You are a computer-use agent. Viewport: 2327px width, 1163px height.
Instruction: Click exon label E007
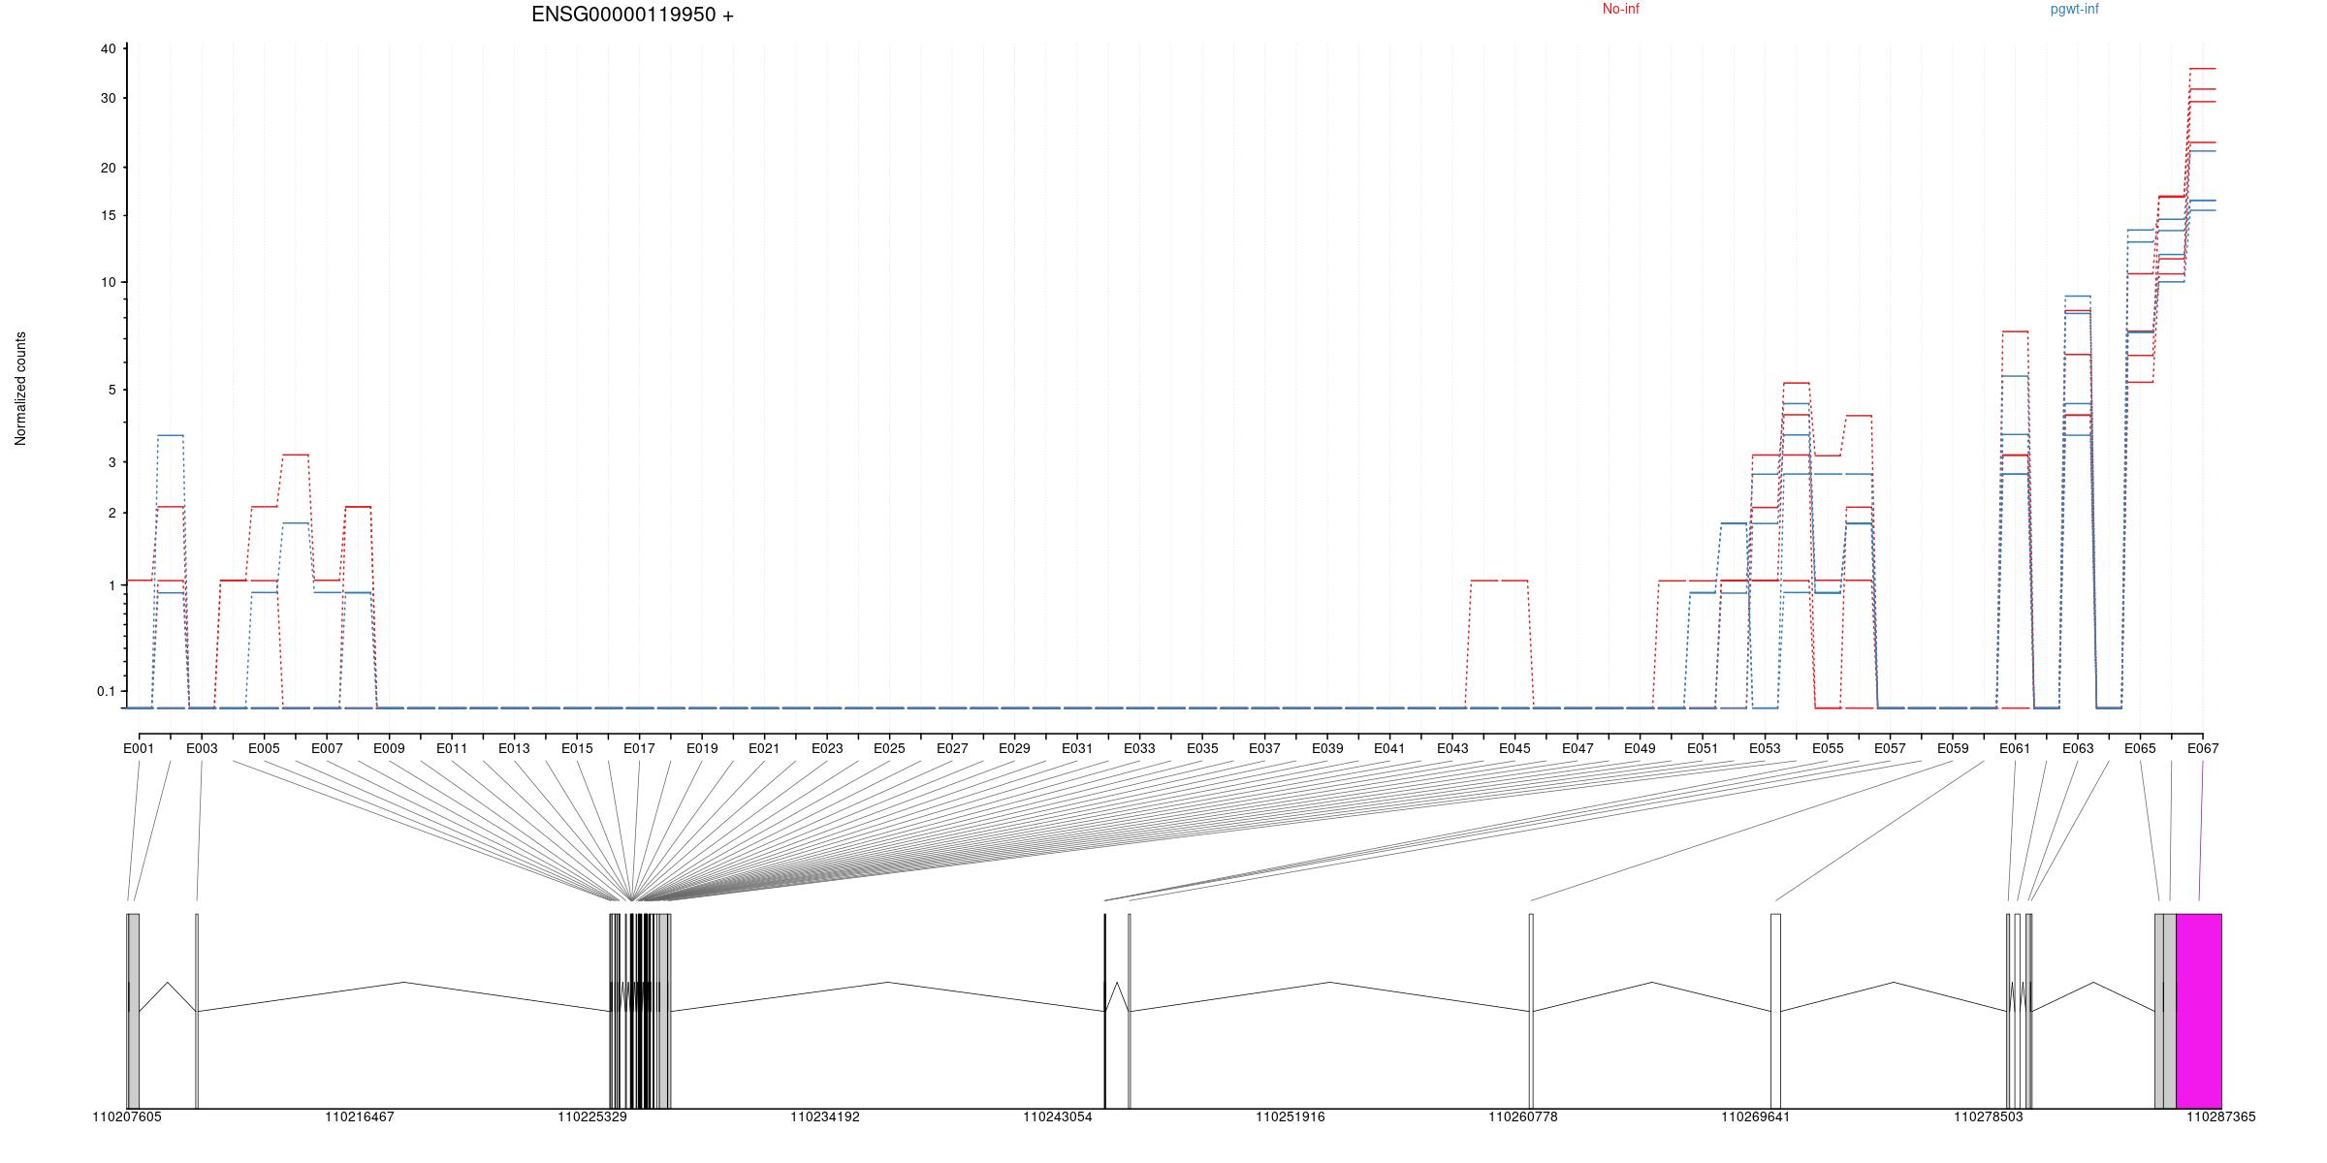coord(327,748)
